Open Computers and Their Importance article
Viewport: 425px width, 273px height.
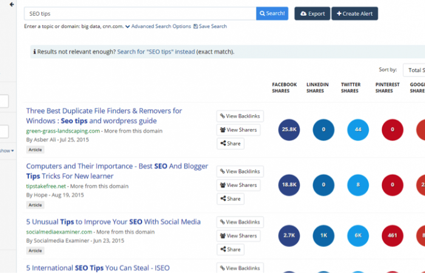pyautogui.click(x=117, y=171)
